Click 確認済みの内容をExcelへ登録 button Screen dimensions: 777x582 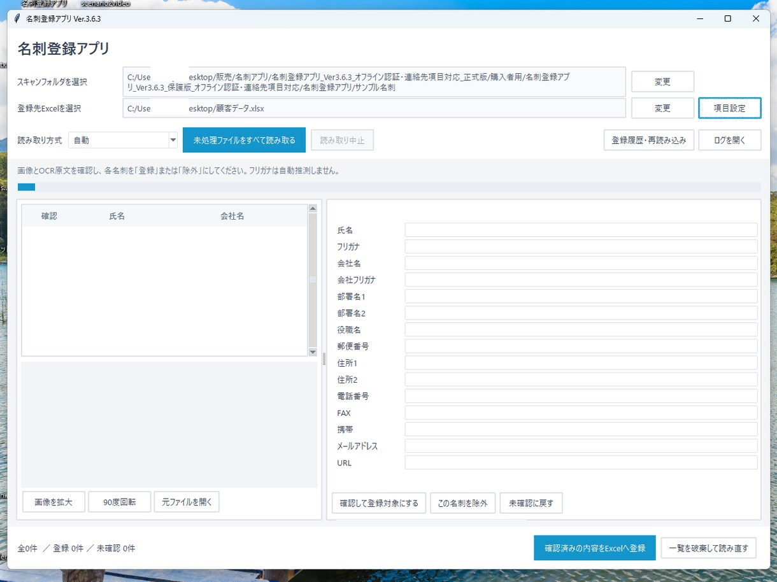[595, 548]
